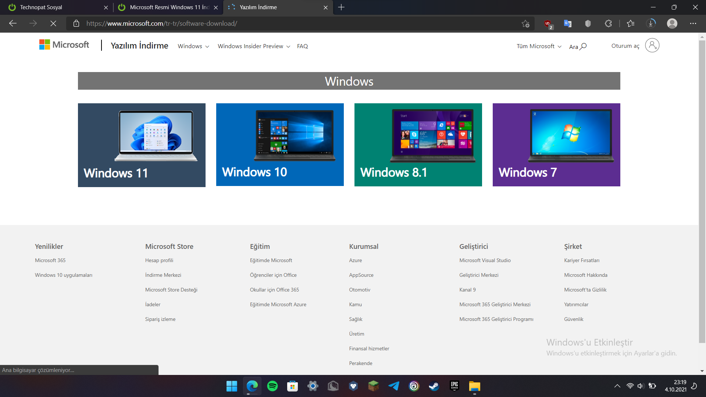Click the Ara search button

[x=578, y=47]
